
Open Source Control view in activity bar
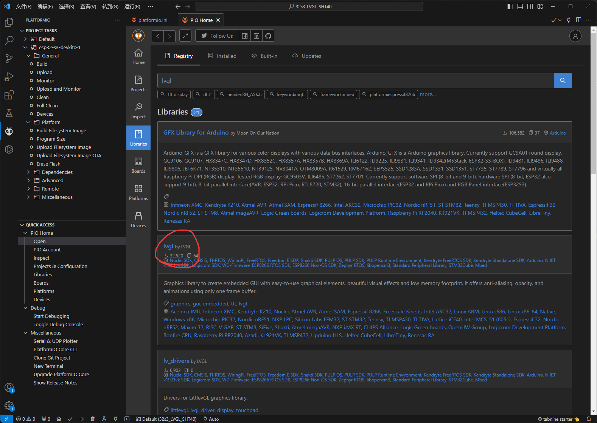point(9,59)
